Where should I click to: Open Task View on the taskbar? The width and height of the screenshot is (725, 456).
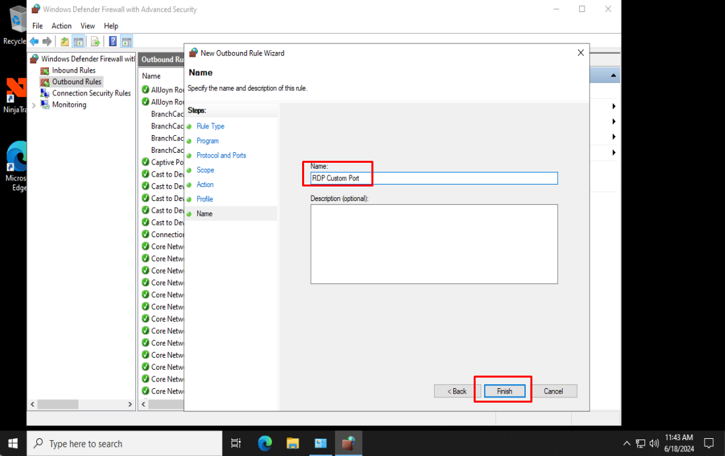coord(236,443)
